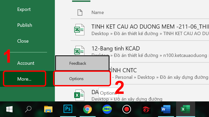
Task: Open the 12-Bang tinh KCAD workbook
Action: (115, 48)
